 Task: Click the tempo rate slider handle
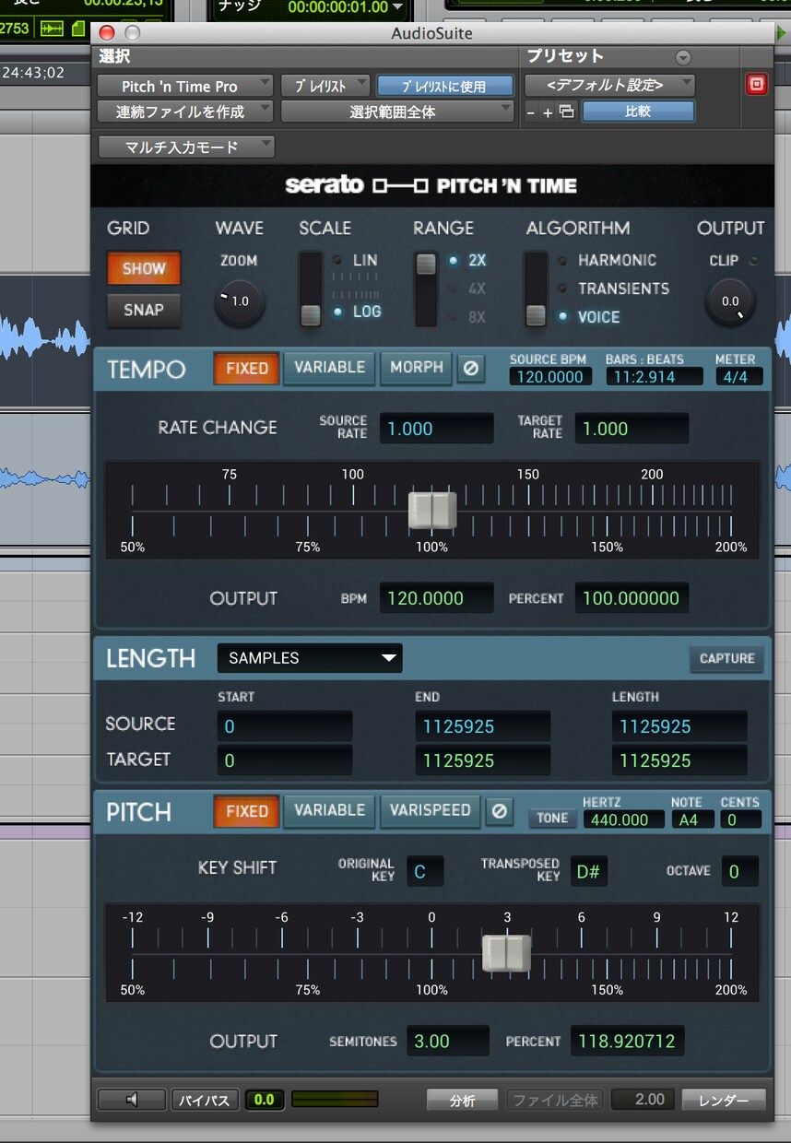[432, 510]
